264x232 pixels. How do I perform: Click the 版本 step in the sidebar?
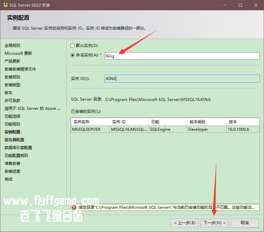tap(8, 93)
